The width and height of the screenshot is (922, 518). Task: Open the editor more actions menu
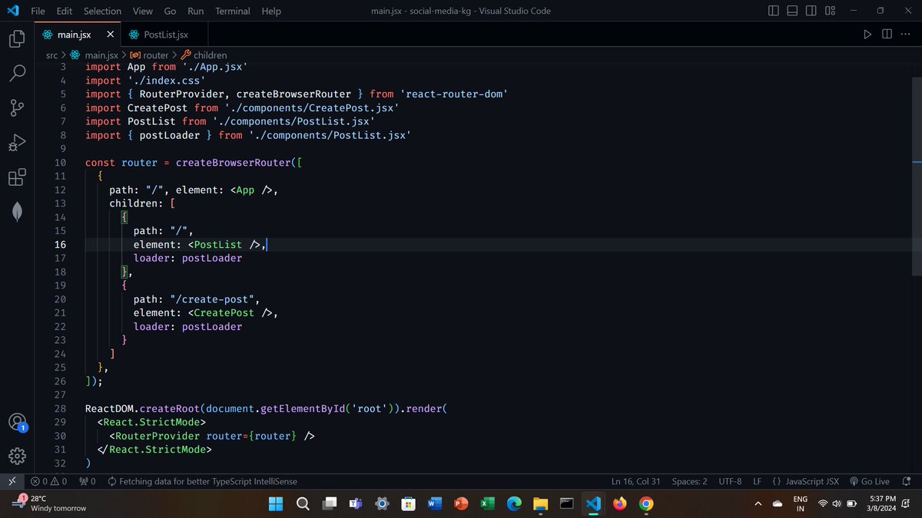point(905,34)
